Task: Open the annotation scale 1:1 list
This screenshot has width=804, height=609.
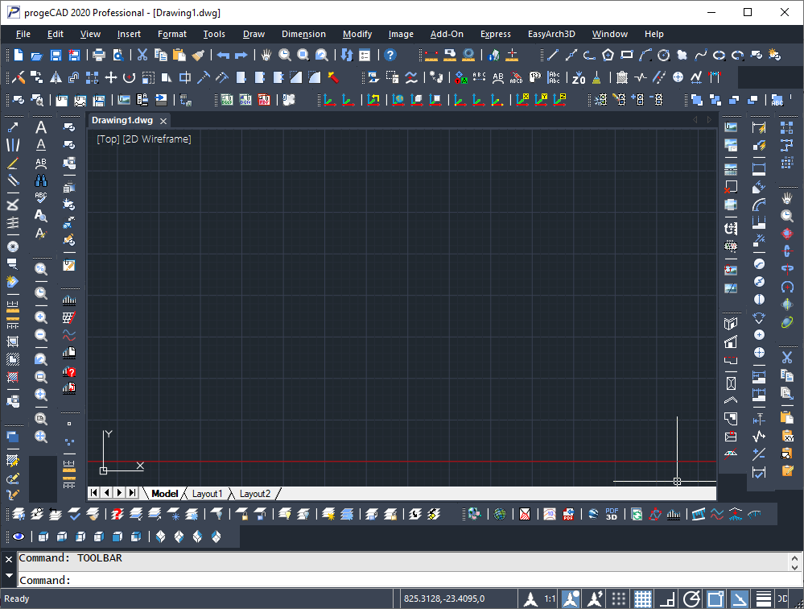Action: pyautogui.click(x=550, y=599)
